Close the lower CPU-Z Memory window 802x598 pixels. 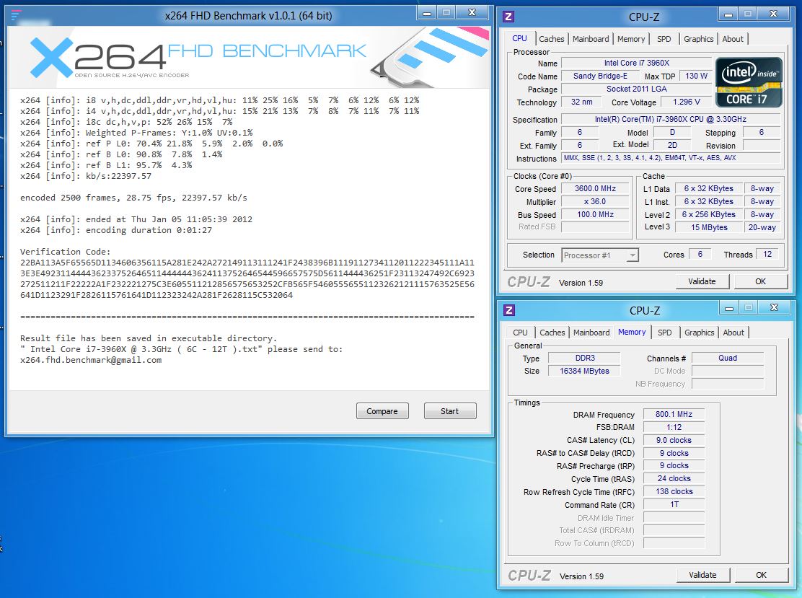pyautogui.click(x=775, y=308)
